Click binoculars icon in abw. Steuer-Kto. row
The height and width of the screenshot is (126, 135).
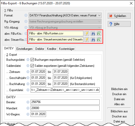pos(93,39)
